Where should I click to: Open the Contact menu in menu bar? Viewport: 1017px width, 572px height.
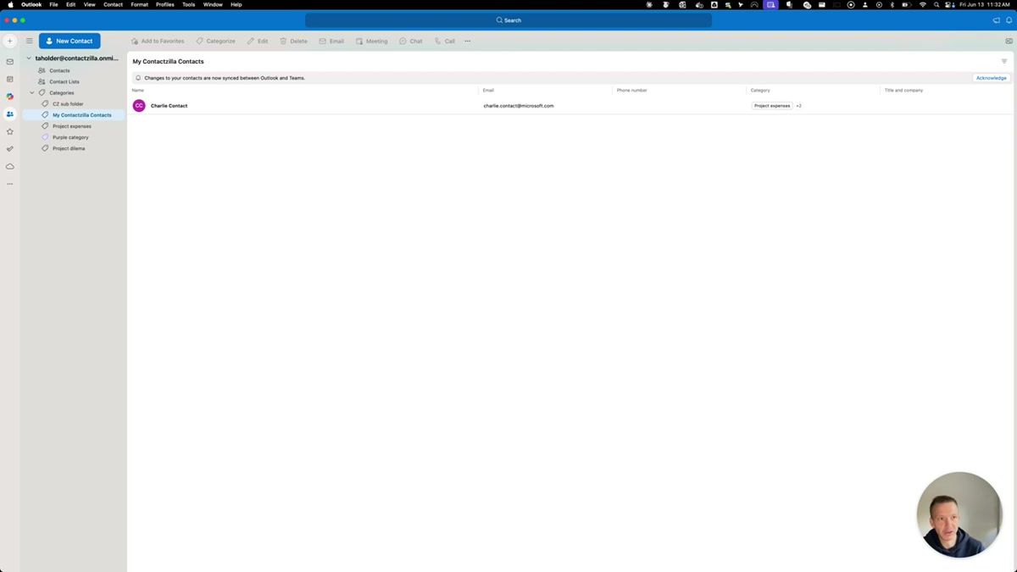pyautogui.click(x=113, y=4)
